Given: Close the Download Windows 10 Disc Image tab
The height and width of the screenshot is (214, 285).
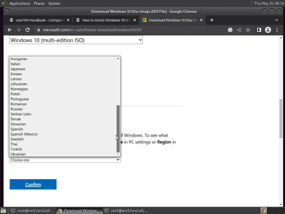Looking at the screenshot, I should pos(201,20).
